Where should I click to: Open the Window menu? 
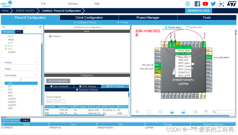point(73,4)
